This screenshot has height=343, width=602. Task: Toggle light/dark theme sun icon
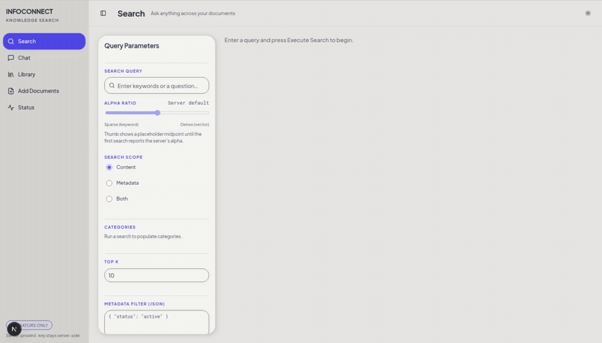(x=588, y=13)
